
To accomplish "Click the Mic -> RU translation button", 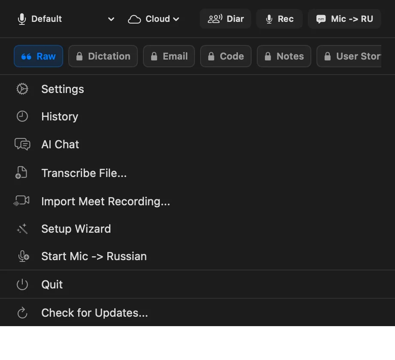I will tap(344, 19).
